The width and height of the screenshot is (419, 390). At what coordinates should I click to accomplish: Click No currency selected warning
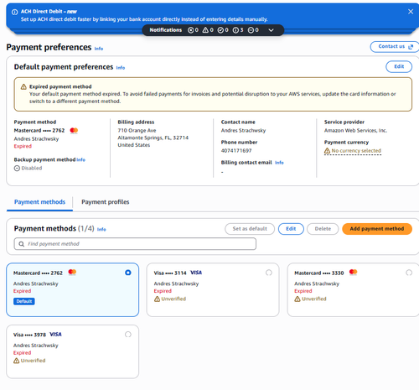point(353,151)
